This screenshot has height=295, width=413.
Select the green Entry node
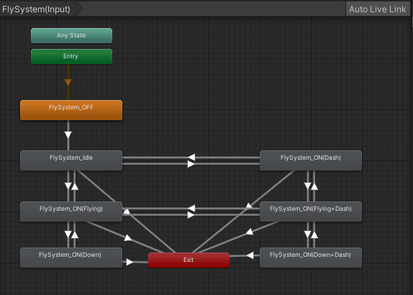point(71,56)
